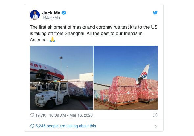Click the white tow truck in left photo
The width and height of the screenshot is (194, 136).
(x=52, y=95)
